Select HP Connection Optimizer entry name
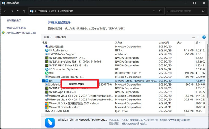Image resolution: width=209 pixels, height=129 pixels. [64, 69]
